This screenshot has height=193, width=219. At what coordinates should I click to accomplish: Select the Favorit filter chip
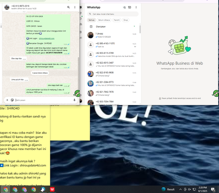(x=117, y=20)
